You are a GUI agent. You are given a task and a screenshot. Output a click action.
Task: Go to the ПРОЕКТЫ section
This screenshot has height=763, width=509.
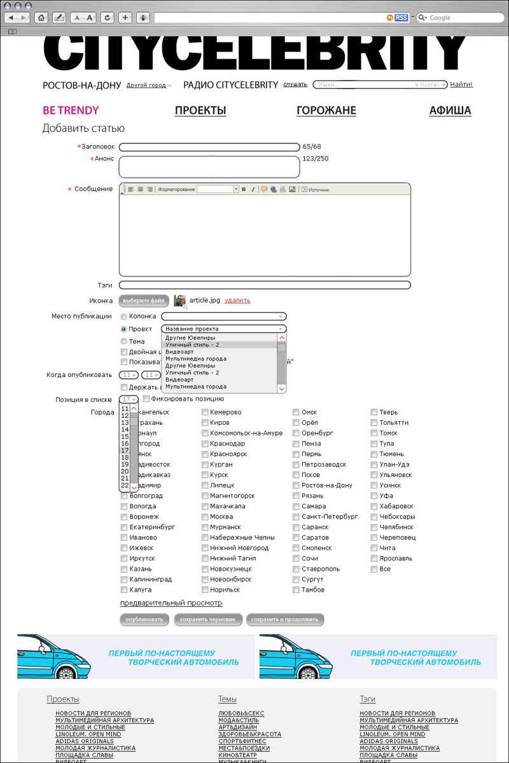tap(200, 110)
